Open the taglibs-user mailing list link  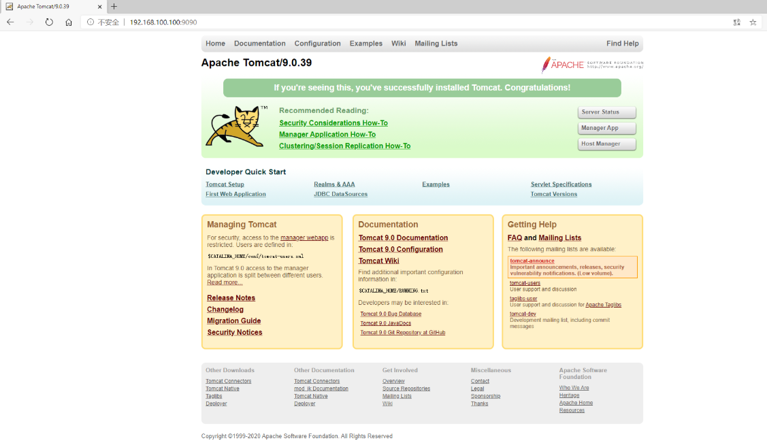click(523, 299)
